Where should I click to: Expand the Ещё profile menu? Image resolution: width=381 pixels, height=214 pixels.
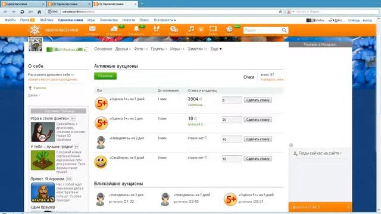(216, 49)
